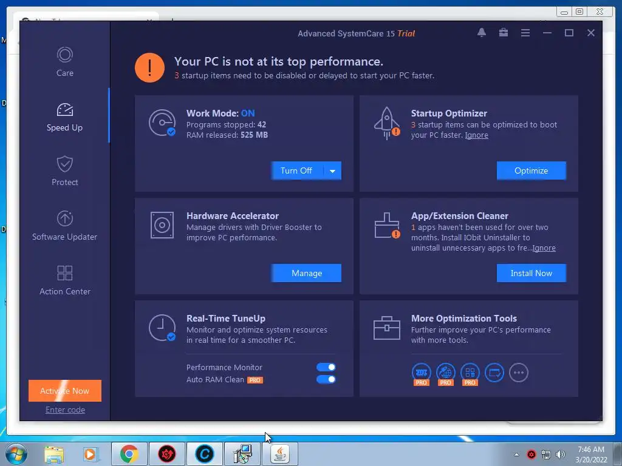Open the internet booster globe PRO tool

446,374
